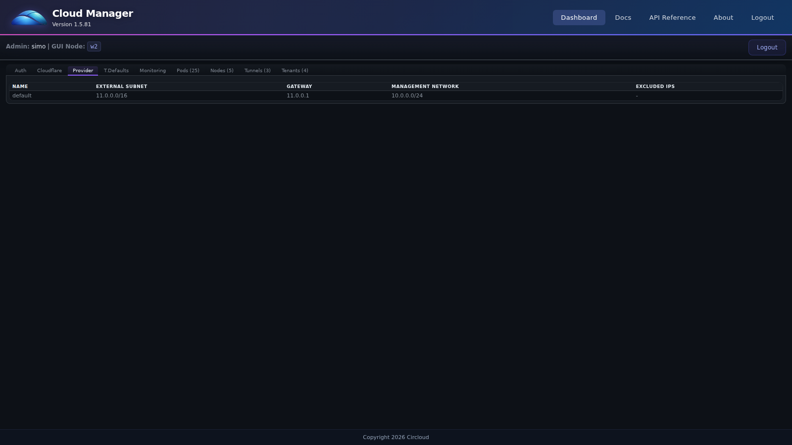This screenshot has width=792, height=445.
Task: Click Logout in the top navigation
Action: click(762, 17)
